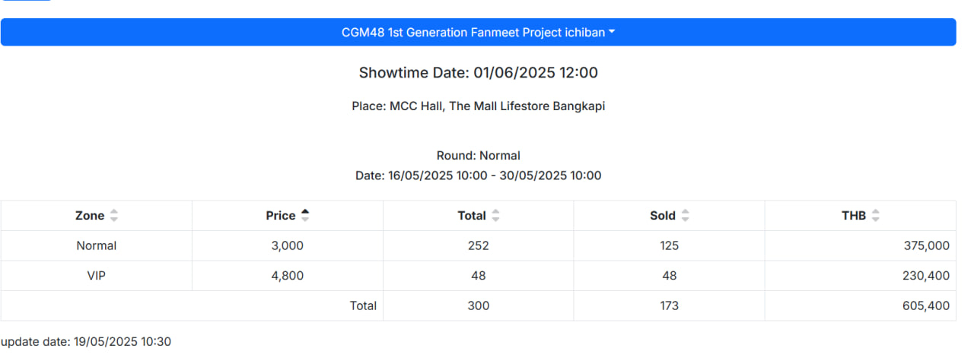This screenshot has height=364, width=974.
Task: Click the Sold column sort arrows
Action: 685,216
